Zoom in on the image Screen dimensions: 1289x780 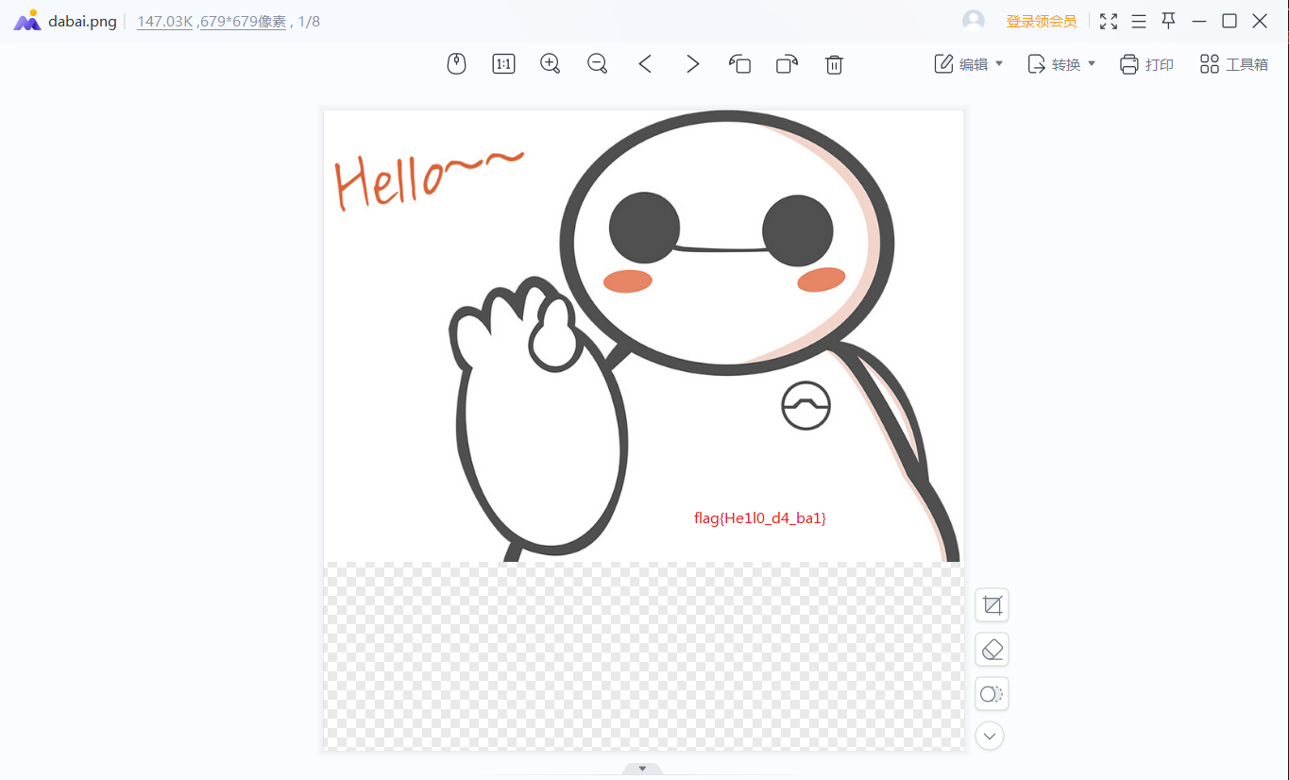(551, 64)
